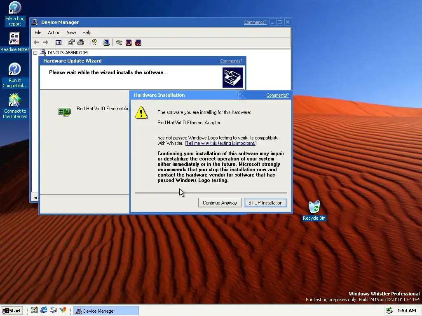Collapse the DINGUS-A58NRQJM tree node
The width and height of the screenshot is (422, 316).
click(x=35, y=53)
